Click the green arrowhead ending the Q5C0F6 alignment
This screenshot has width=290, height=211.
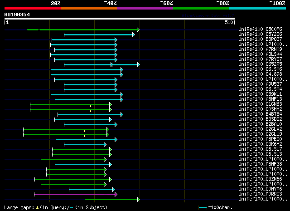pyautogui.click(x=138, y=29)
